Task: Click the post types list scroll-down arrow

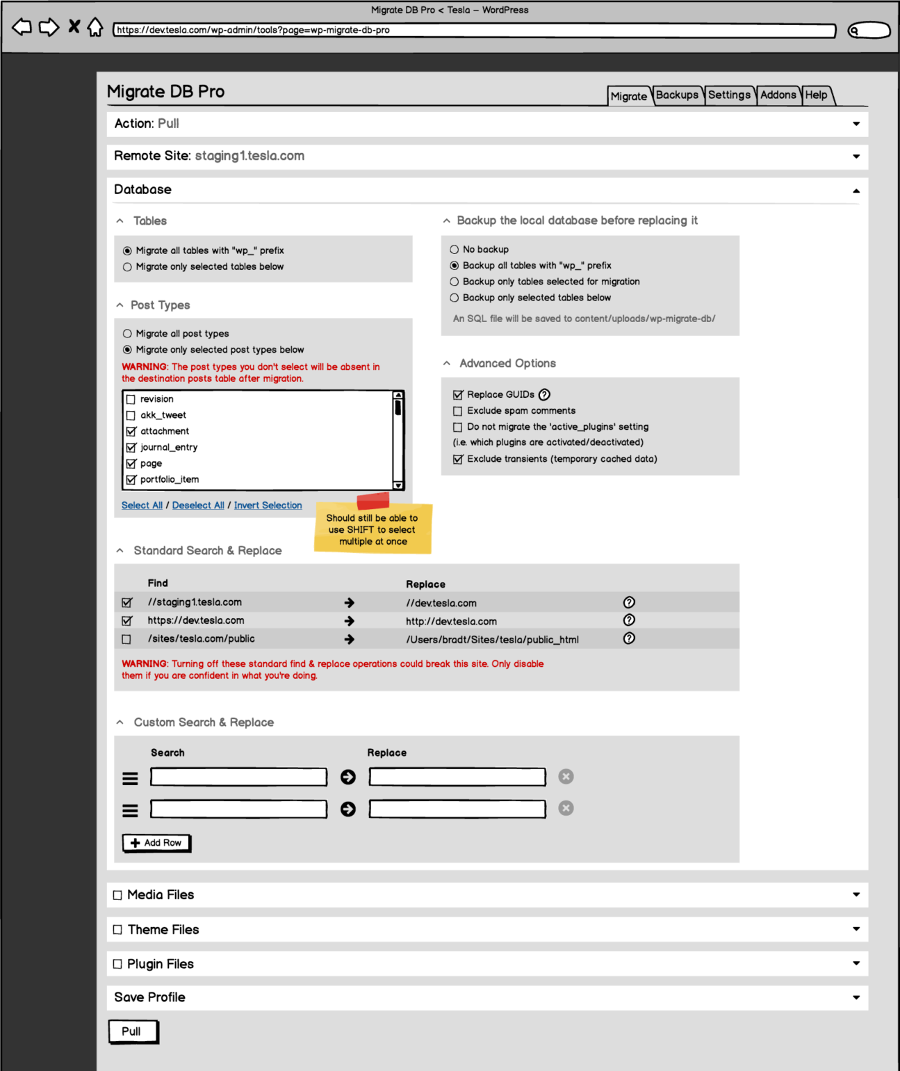Action: point(398,485)
